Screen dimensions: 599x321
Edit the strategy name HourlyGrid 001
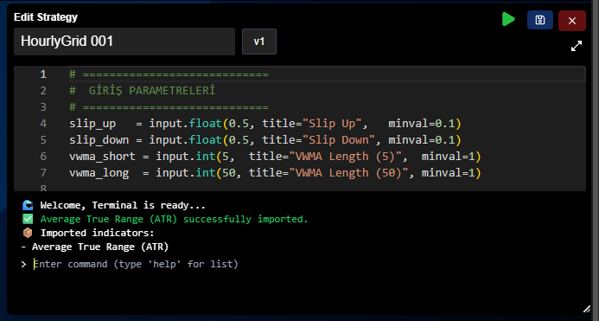(x=124, y=42)
